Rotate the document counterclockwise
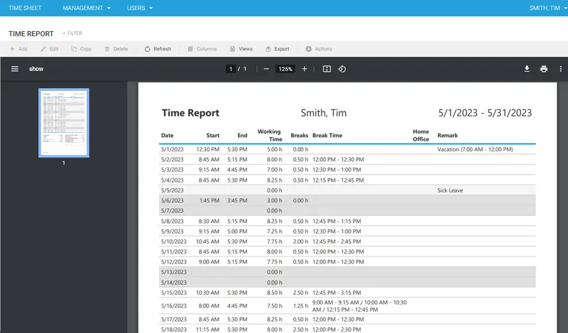The height and width of the screenshot is (333, 568). (342, 69)
